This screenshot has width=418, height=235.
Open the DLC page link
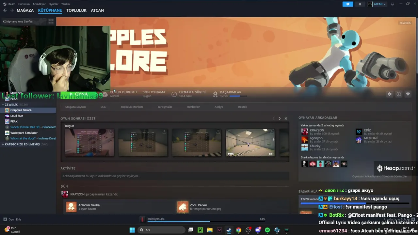103,107
